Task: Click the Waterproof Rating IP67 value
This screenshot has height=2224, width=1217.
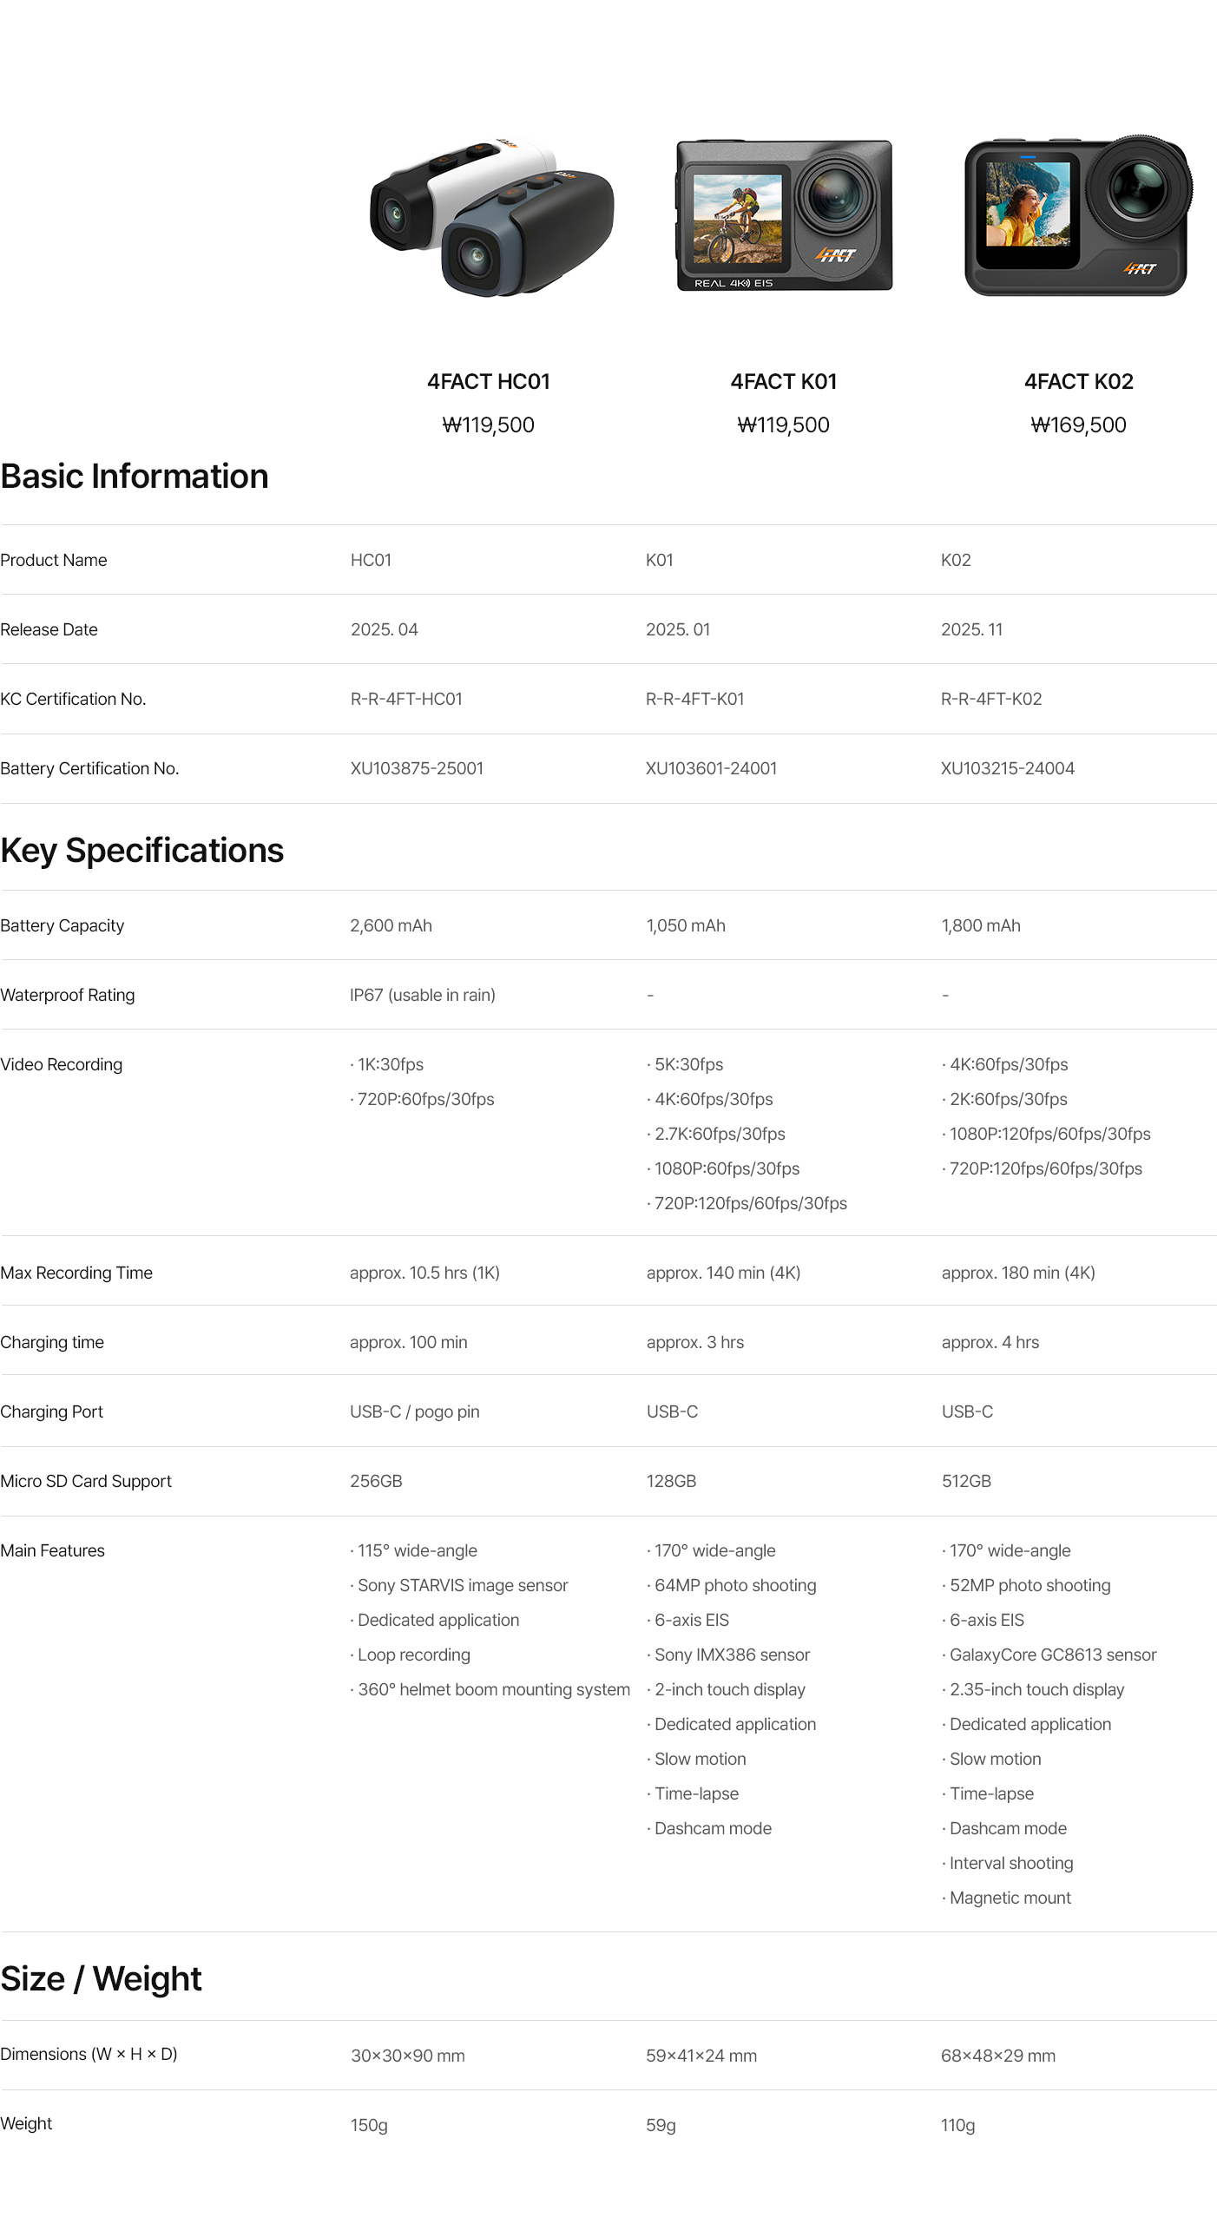Action: pos(422,995)
